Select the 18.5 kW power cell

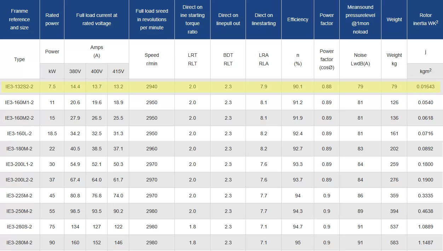tap(52, 133)
